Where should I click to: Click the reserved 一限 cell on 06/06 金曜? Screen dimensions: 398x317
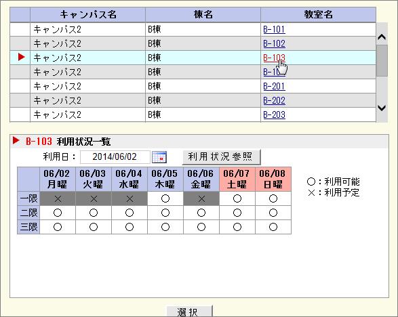(201, 198)
